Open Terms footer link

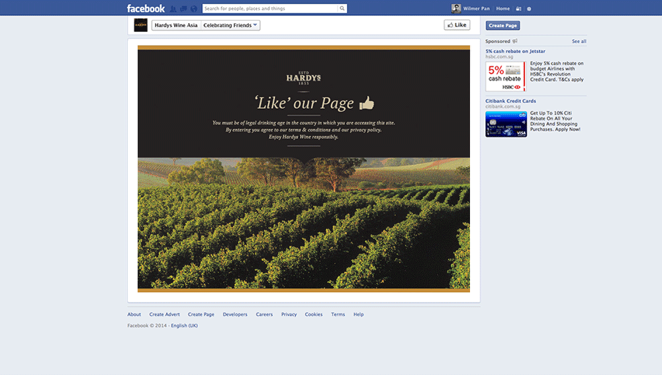338,314
